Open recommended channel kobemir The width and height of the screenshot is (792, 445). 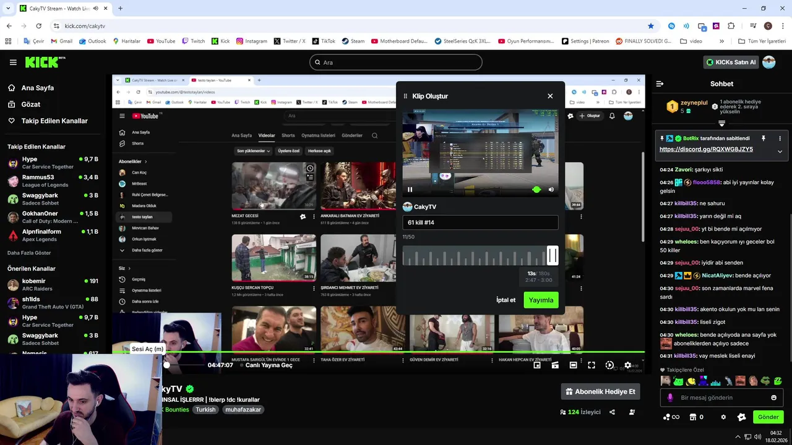tap(52, 285)
